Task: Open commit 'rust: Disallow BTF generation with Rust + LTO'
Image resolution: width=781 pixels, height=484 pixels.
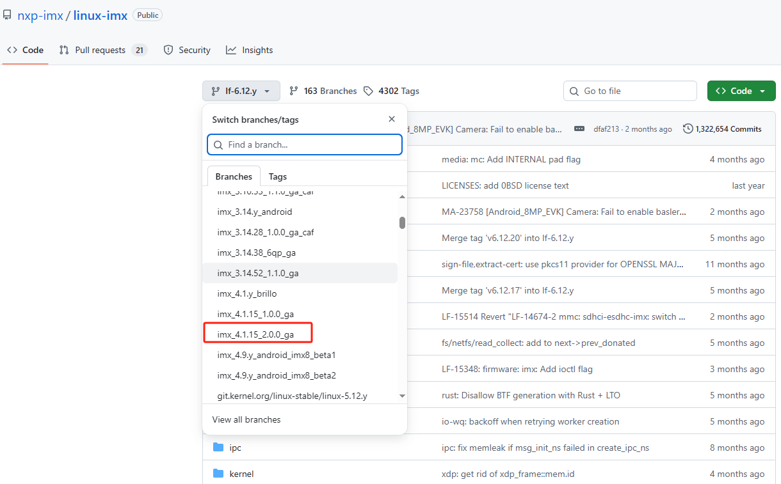Action: [531, 395]
